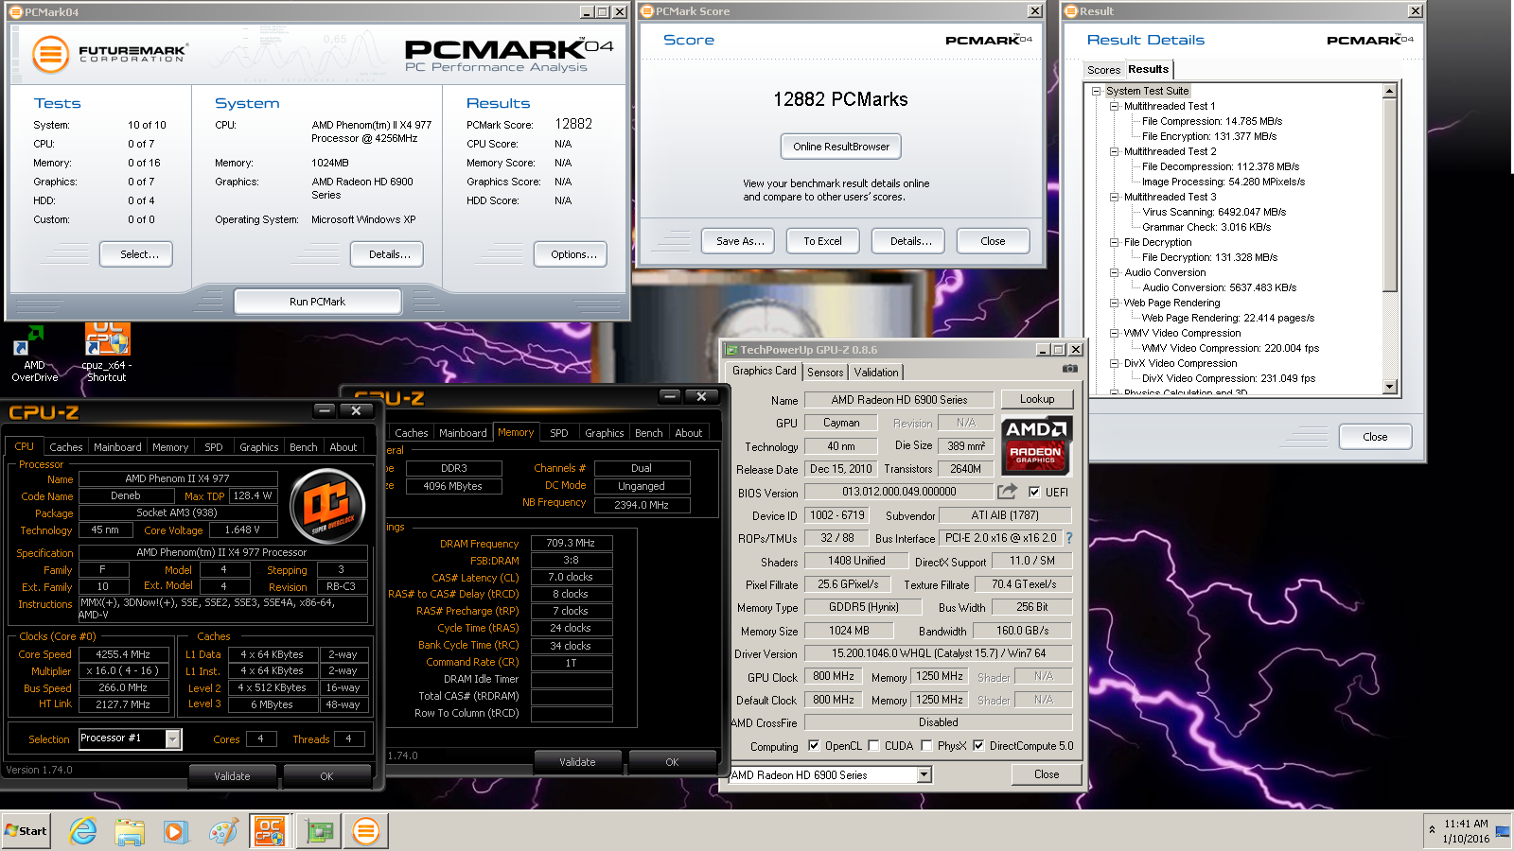Toggle the OpenCL checkbox
Viewport: 1514px width, 851px height.
[x=814, y=745]
